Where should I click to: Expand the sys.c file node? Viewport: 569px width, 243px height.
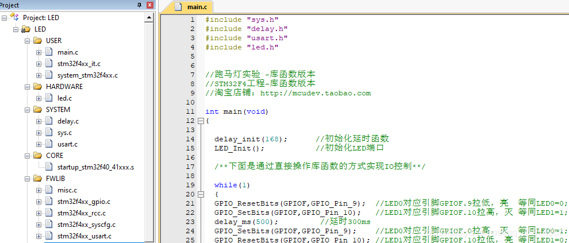pyautogui.click(x=39, y=133)
